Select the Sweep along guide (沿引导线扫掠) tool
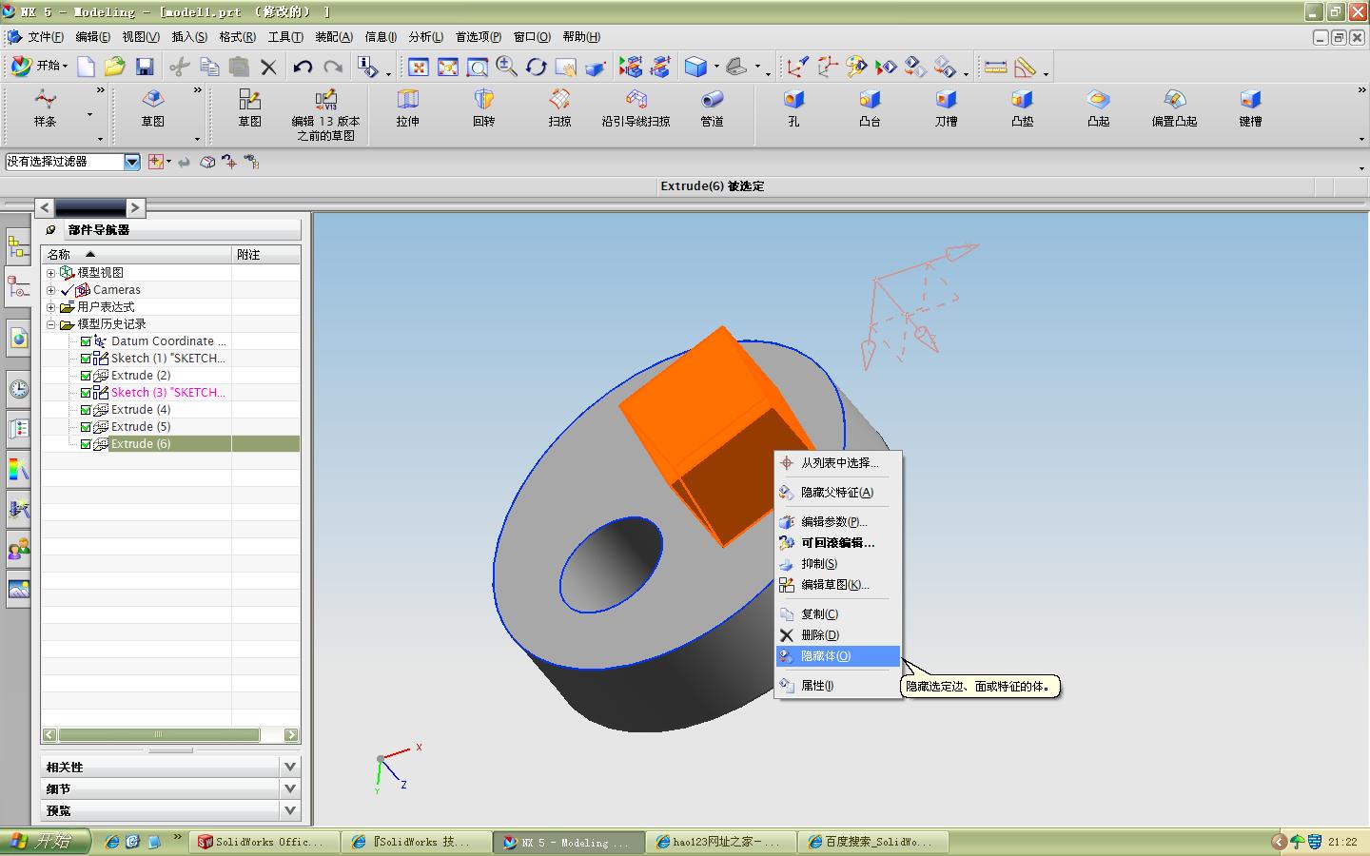The width and height of the screenshot is (1370, 856). click(636, 108)
